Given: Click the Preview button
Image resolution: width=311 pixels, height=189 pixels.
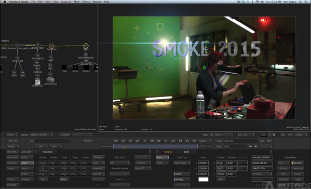Looking at the screenshot, I should coord(87,141).
